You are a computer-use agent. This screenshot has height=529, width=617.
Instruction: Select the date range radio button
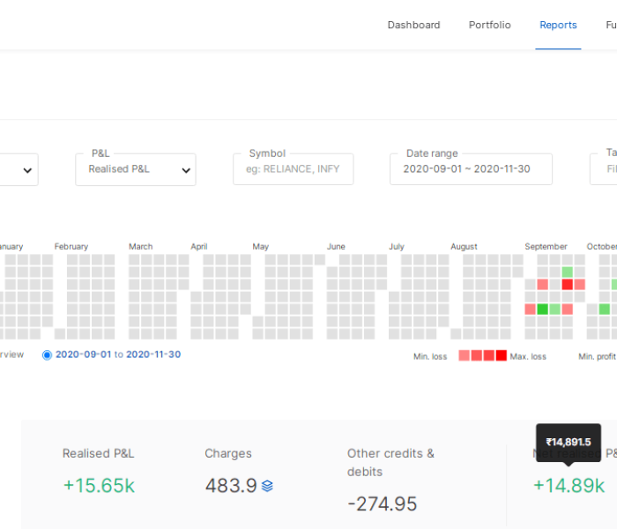48,354
